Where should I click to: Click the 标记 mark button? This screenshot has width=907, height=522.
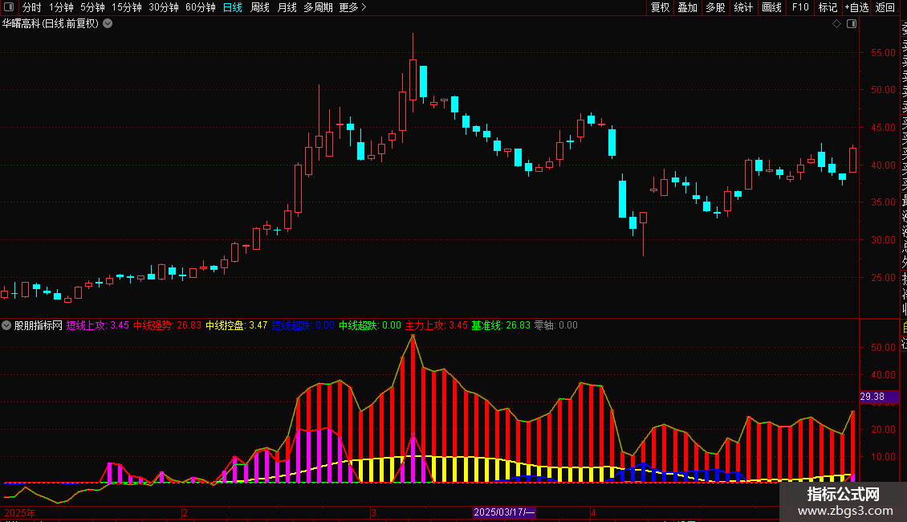coord(828,7)
